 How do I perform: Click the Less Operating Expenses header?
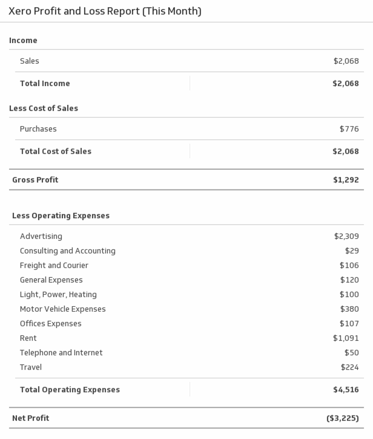click(x=61, y=215)
